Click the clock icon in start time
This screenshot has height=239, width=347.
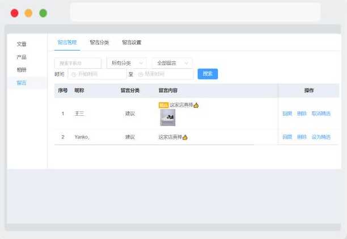[x=74, y=74]
